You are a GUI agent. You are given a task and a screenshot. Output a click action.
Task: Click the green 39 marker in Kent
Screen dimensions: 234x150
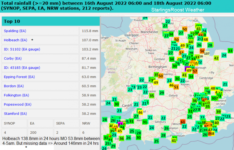pos(218,112)
